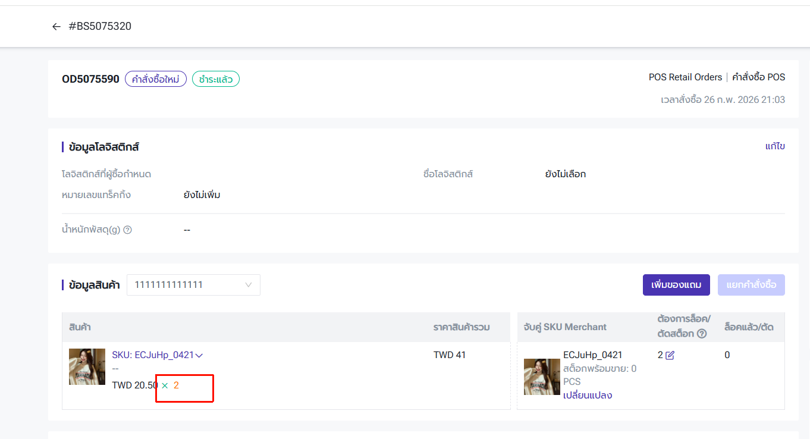Click the POS Retail Orders label
810x439 pixels.
pyautogui.click(x=685, y=77)
